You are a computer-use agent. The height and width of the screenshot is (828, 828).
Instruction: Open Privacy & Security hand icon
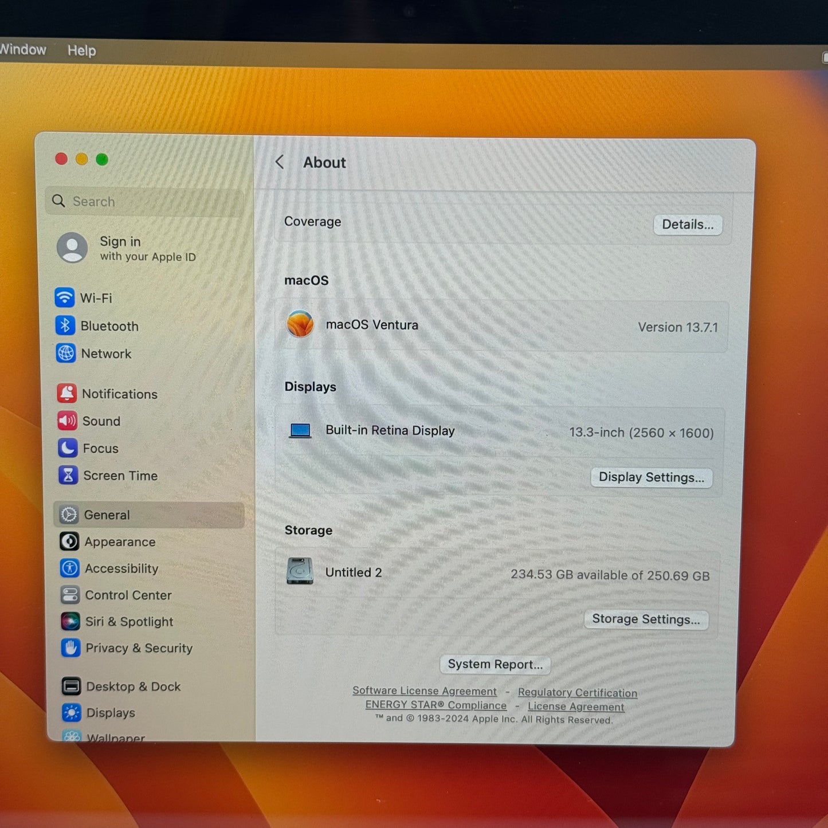click(70, 648)
